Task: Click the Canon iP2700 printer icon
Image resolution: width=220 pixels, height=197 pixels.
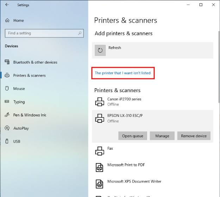Action: tap(100, 102)
